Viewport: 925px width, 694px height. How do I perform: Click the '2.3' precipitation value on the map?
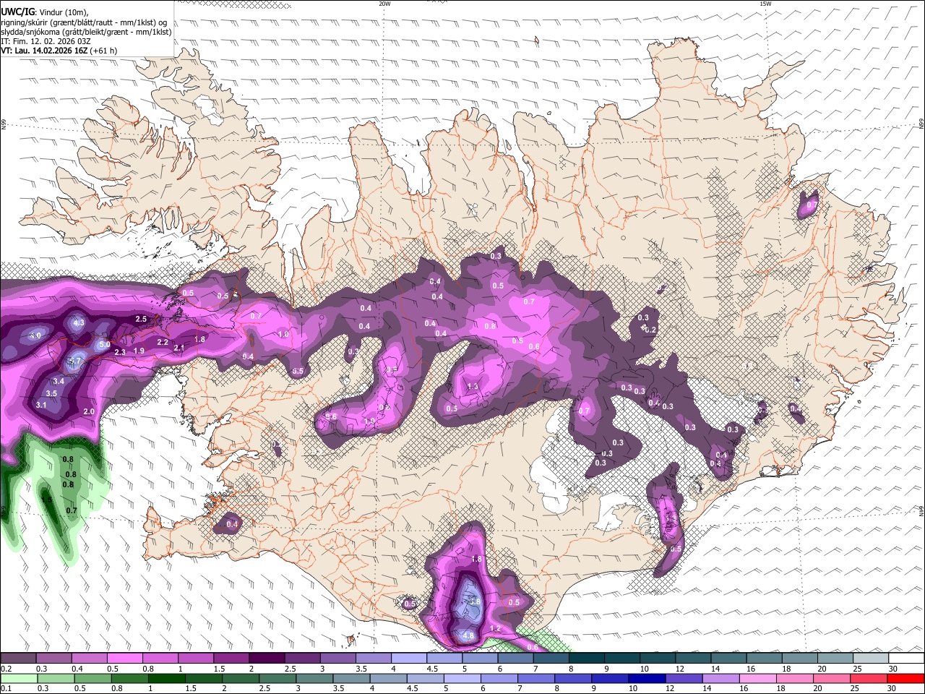[120, 352]
